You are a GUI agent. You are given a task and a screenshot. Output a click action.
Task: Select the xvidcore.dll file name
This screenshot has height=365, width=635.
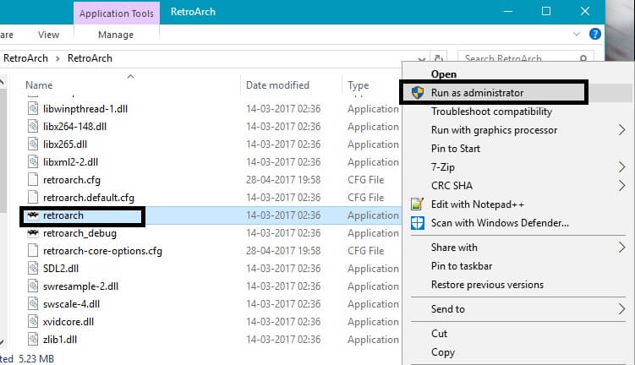pos(68,322)
